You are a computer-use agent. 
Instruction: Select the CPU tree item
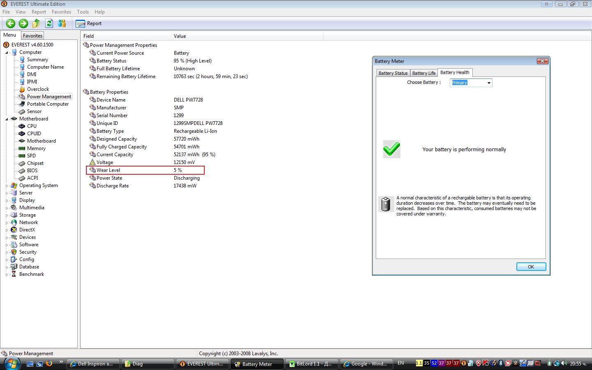pos(32,126)
